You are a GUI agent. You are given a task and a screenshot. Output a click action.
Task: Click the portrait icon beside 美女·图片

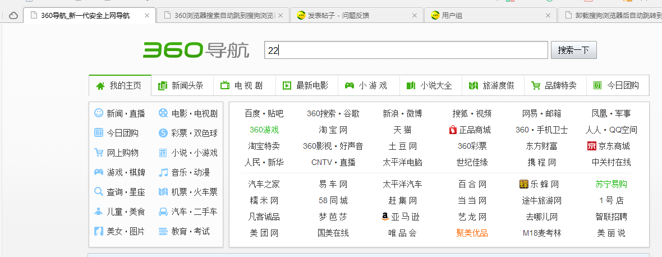(x=98, y=231)
